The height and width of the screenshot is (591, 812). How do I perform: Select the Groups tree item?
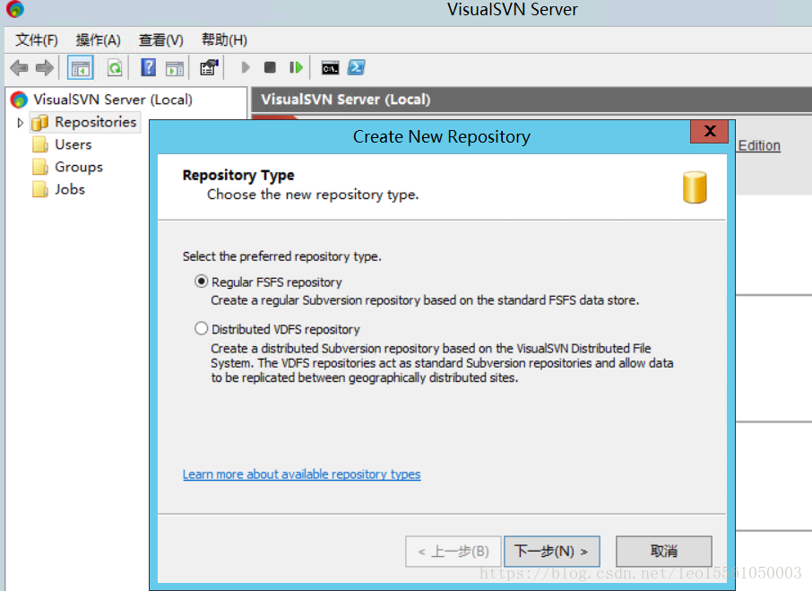coord(79,167)
